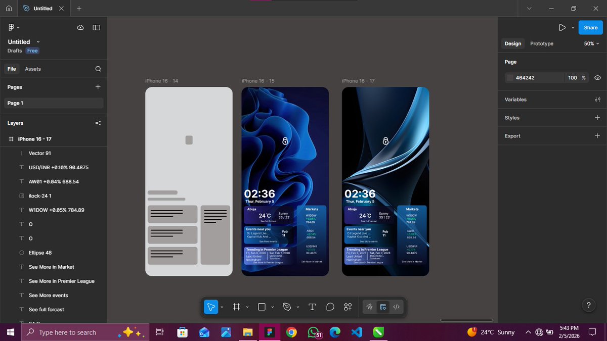Select Page 1 in pages list
The height and width of the screenshot is (341, 607).
(x=54, y=103)
